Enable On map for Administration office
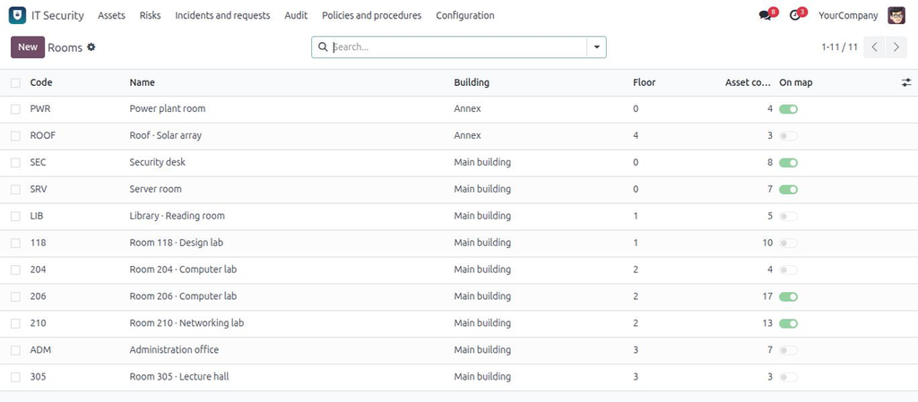Screen dimensions: 918x402 788,351
